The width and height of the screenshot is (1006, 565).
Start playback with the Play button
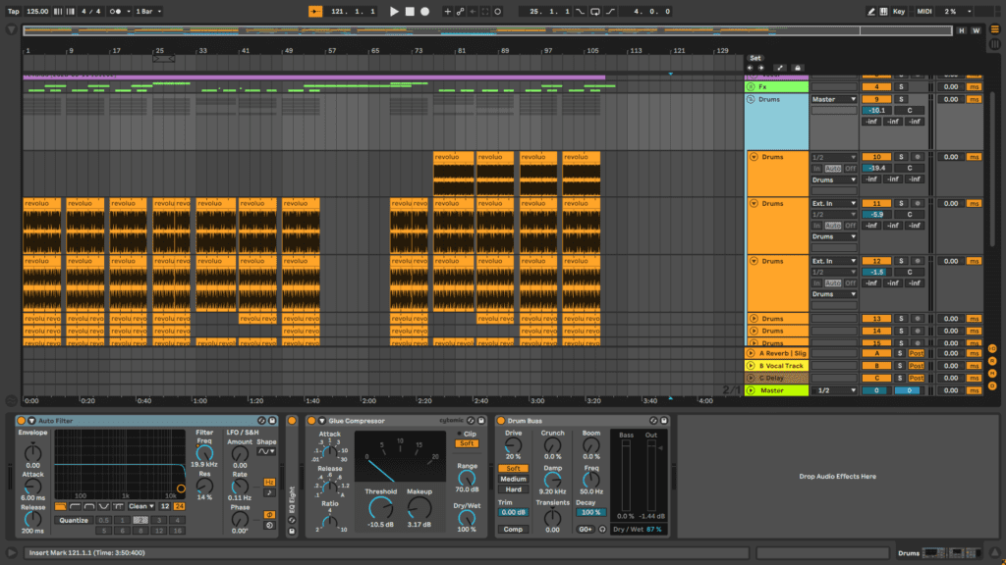[394, 12]
